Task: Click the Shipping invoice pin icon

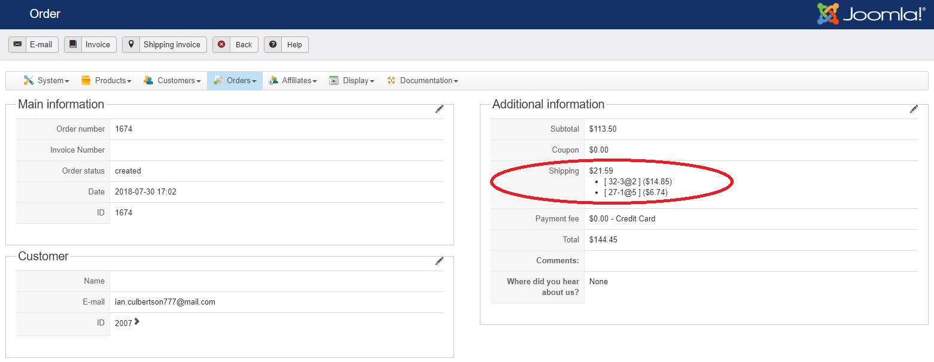Action: tap(131, 44)
